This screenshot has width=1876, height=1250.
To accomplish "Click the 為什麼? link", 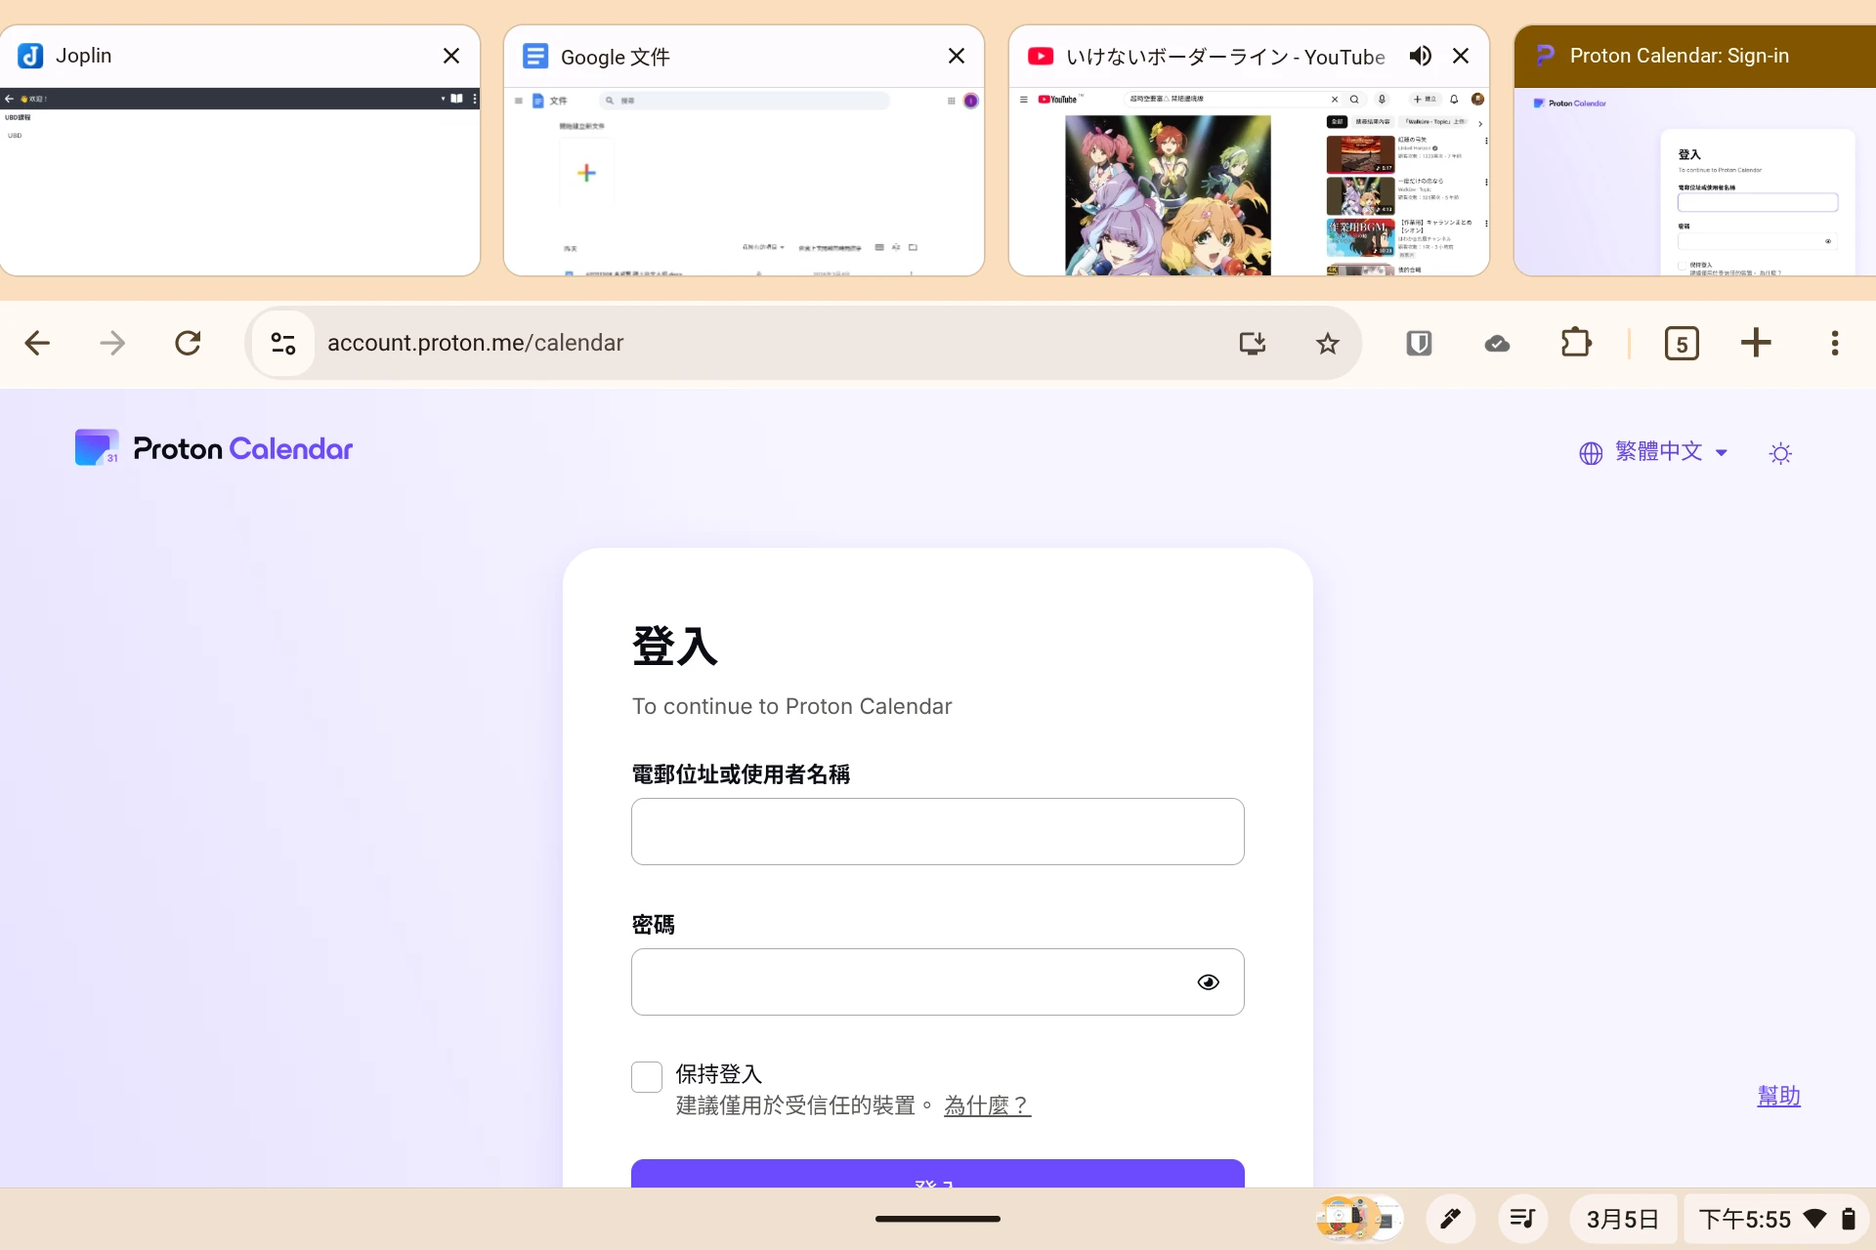I will [x=987, y=1105].
